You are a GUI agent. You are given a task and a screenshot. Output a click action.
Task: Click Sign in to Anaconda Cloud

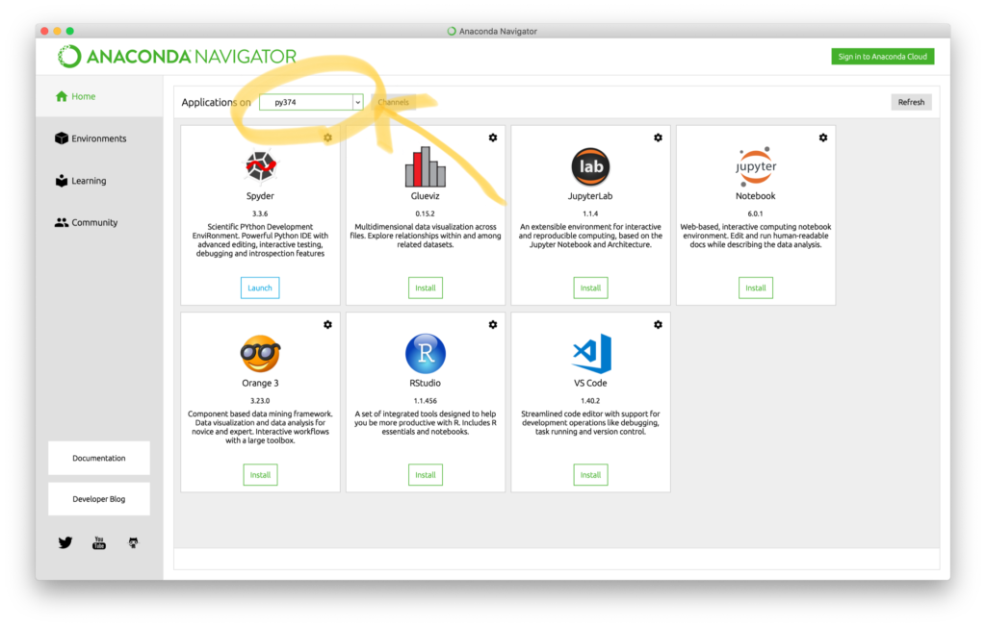[x=882, y=57]
